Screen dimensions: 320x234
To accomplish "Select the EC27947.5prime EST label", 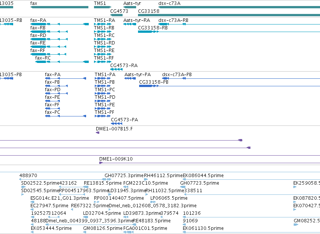I will 49,206.
